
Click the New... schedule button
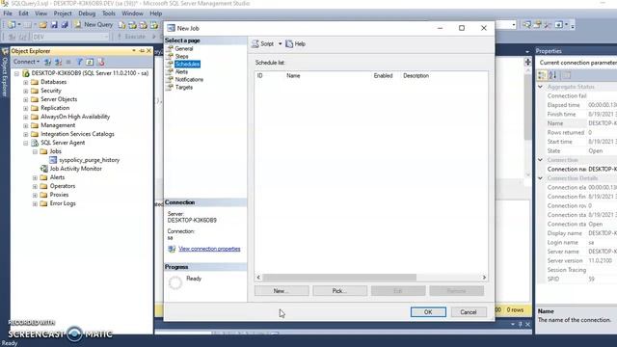click(282, 291)
